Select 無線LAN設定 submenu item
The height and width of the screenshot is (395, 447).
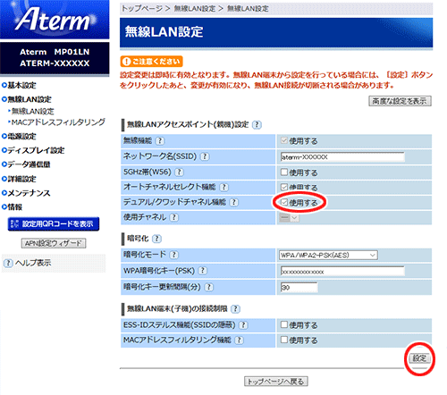click(33, 112)
